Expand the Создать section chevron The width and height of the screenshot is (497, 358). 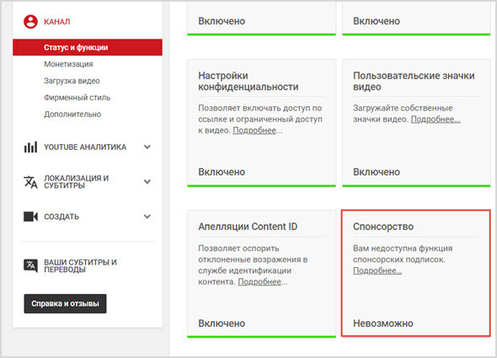click(x=147, y=216)
